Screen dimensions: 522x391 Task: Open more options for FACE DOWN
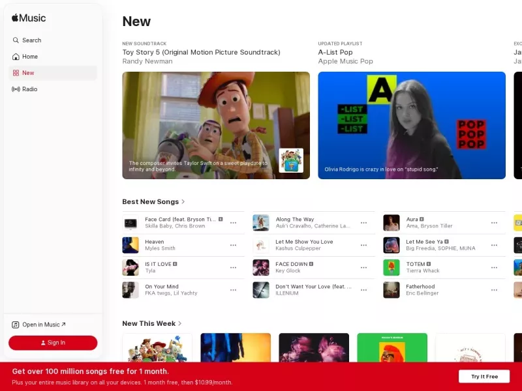pos(364,267)
